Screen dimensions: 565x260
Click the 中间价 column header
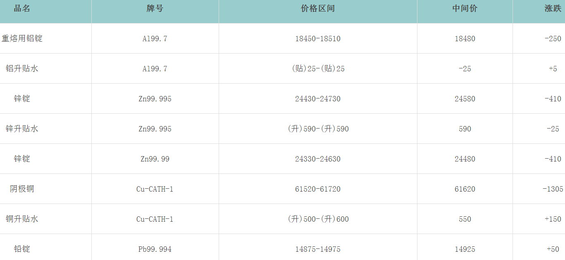(x=465, y=9)
